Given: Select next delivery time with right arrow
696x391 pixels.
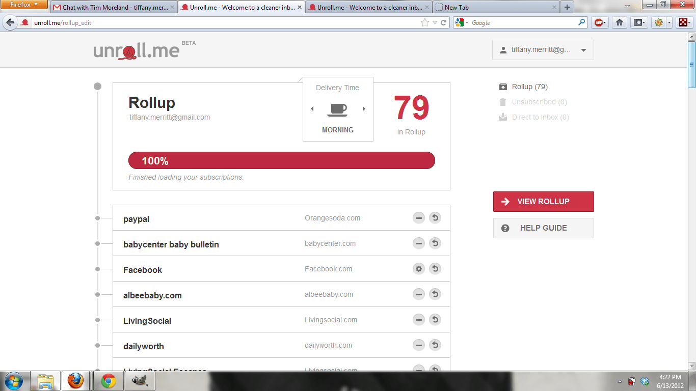Looking at the screenshot, I should coord(364,108).
